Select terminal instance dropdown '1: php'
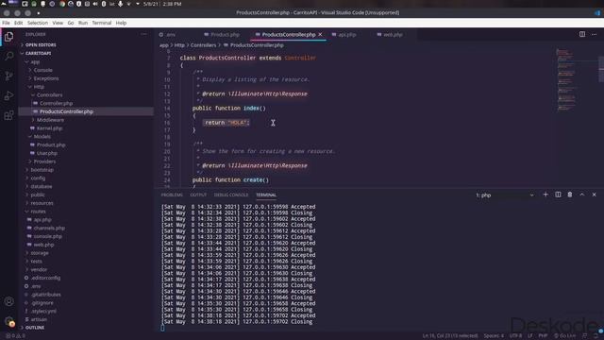 [x=505, y=195]
